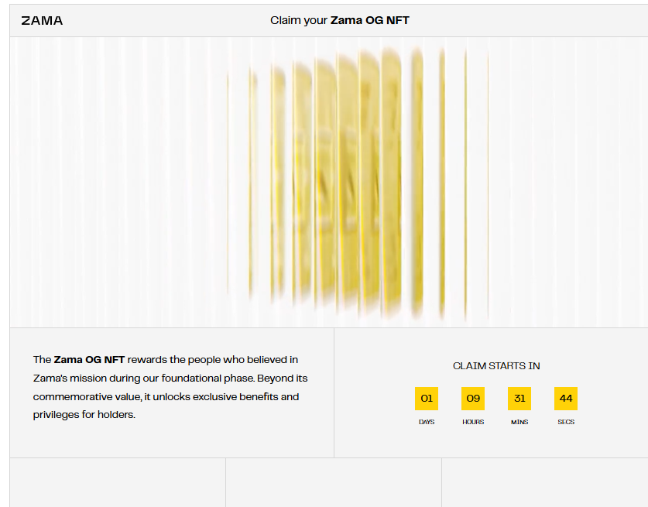Image resolution: width=648 pixels, height=507 pixels.
Task: Click the spinning gold NFT coin image
Action: pyautogui.click(x=358, y=184)
